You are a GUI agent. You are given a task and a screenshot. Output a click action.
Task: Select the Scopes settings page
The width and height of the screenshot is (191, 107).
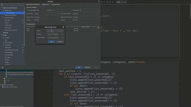coord(7,23)
